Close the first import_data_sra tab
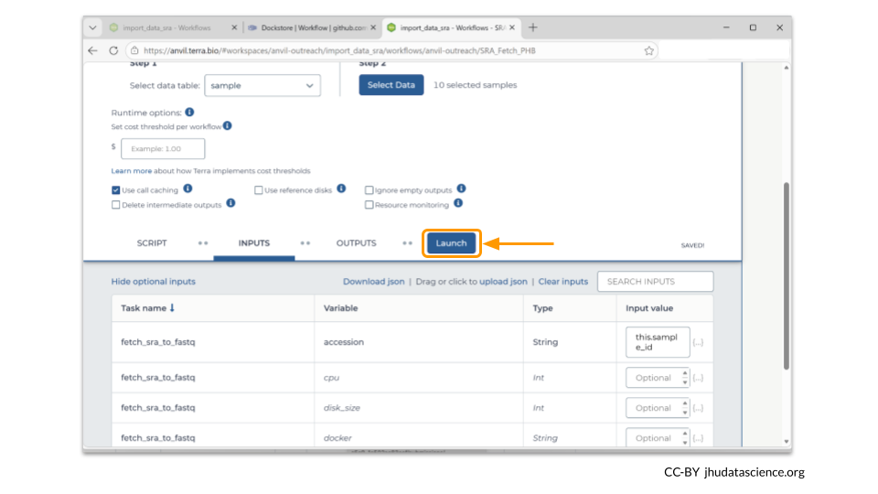 235,27
